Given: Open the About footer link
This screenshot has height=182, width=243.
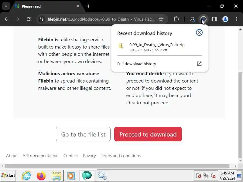Looking at the screenshot, I should tap(12, 156).
